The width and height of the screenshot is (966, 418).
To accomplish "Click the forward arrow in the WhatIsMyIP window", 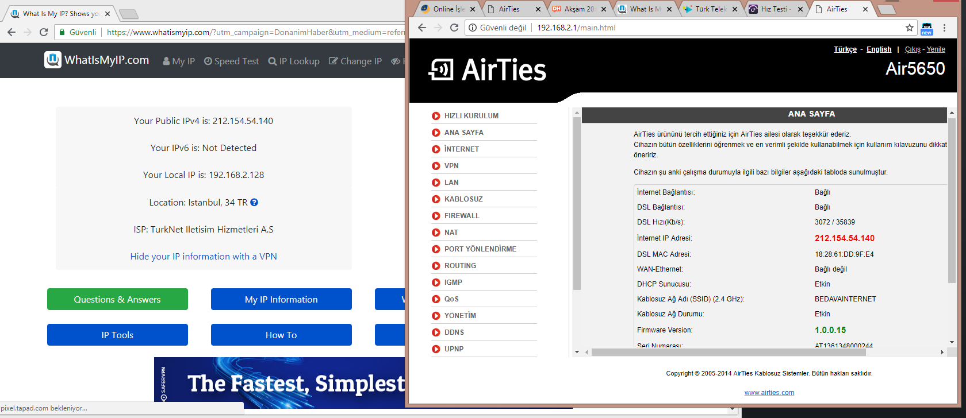I will (28, 32).
